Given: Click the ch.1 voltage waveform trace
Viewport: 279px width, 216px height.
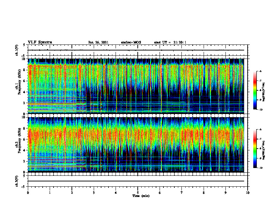Looking at the screenshot, I should click(x=136, y=50).
